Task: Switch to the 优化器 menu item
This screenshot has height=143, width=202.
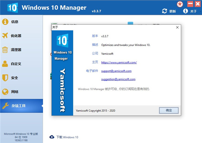Action: coord(22,36)
